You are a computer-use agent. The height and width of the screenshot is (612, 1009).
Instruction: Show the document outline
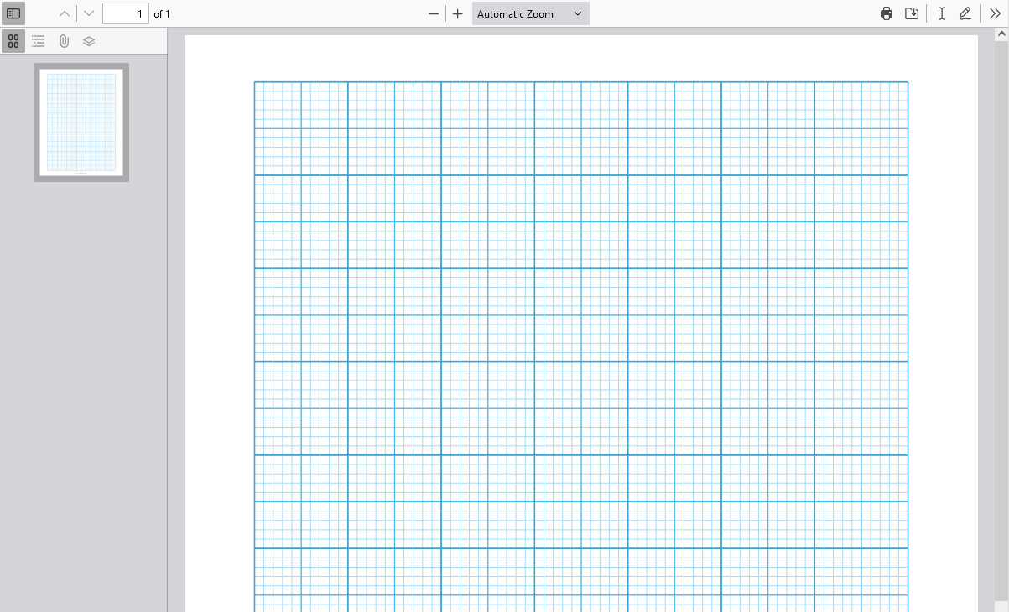click(x=39, y=40)
